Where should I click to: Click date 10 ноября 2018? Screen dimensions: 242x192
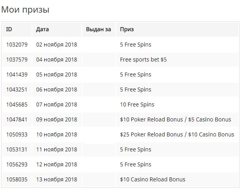coord(57,134)
